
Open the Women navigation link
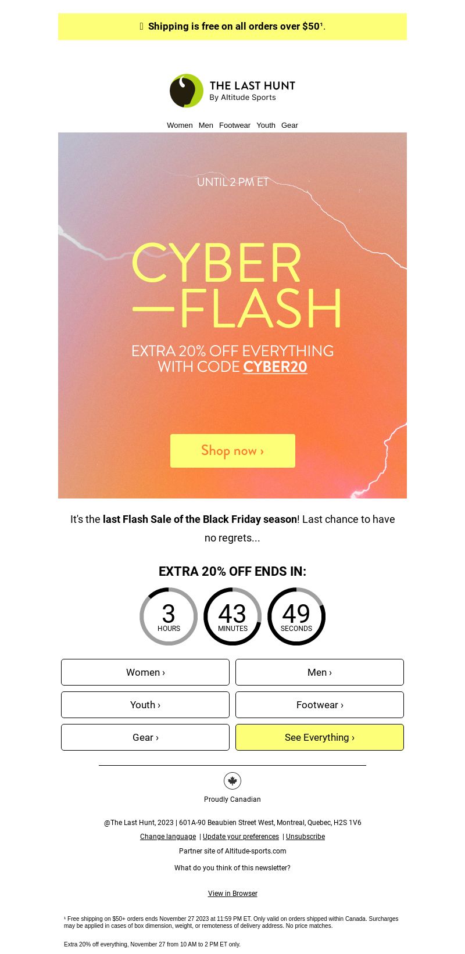180,125
